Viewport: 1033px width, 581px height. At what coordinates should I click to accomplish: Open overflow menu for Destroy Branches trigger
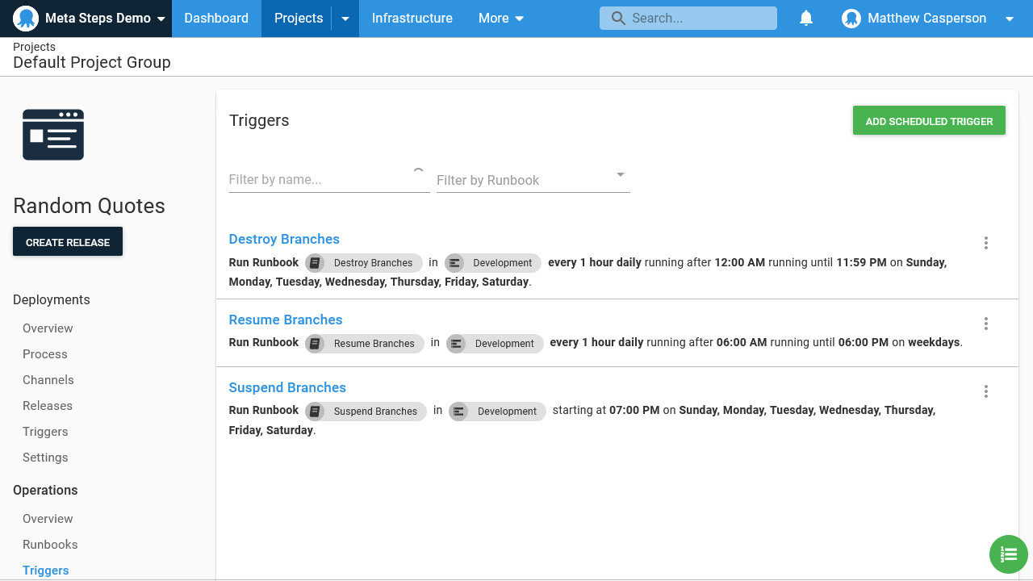pyautogui.click(x=985, y=243)
